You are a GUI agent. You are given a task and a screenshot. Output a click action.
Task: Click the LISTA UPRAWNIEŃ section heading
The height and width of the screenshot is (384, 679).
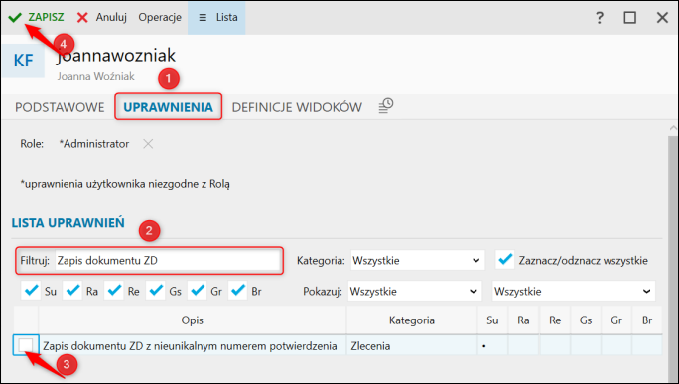(x=68, y=223)
